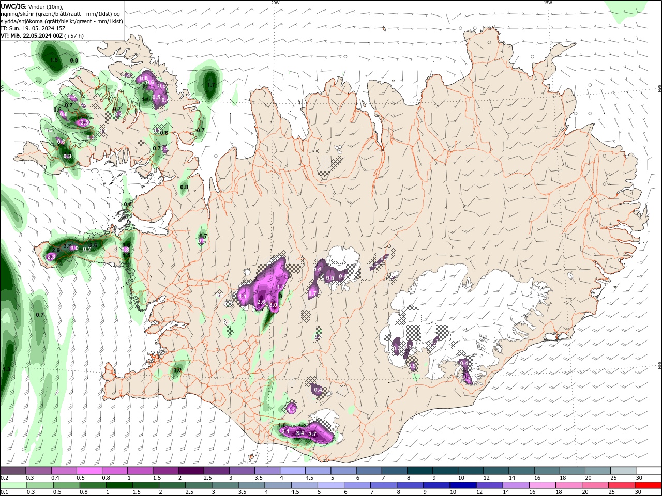Click the white swatch ending the snow legend row
The width and height of the screenshot is (662, 496).
pyautogui.click(x=649, y=471)
